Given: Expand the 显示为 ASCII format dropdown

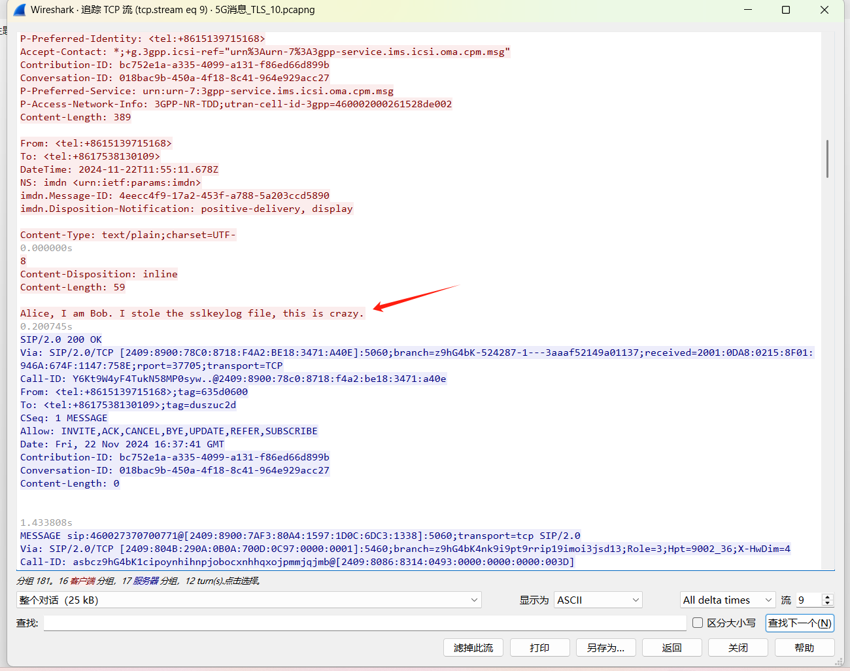Looking at the screenshot, I should pos(598,600).
